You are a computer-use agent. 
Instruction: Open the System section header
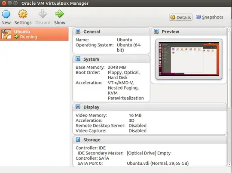tap(111, 59)
